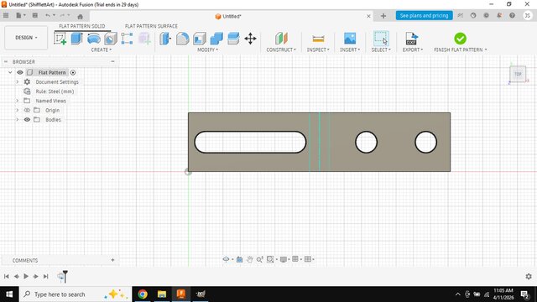Select the Rectangular Pattern tool
537x302 pixels.
click(x=127, y=39)
